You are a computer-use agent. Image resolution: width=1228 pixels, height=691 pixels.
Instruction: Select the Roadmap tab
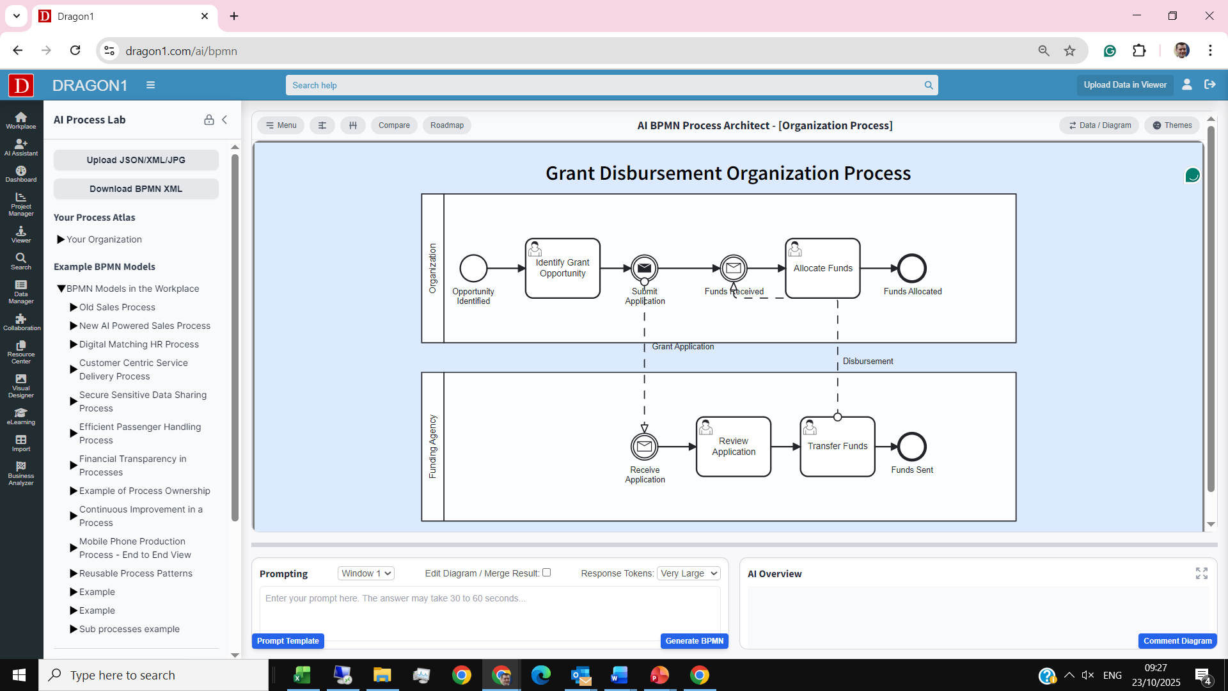click(446, 125)
